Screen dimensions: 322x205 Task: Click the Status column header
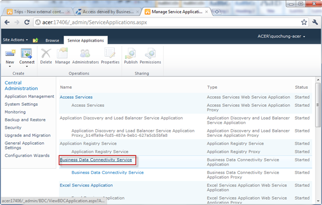(x=301, y=87)
